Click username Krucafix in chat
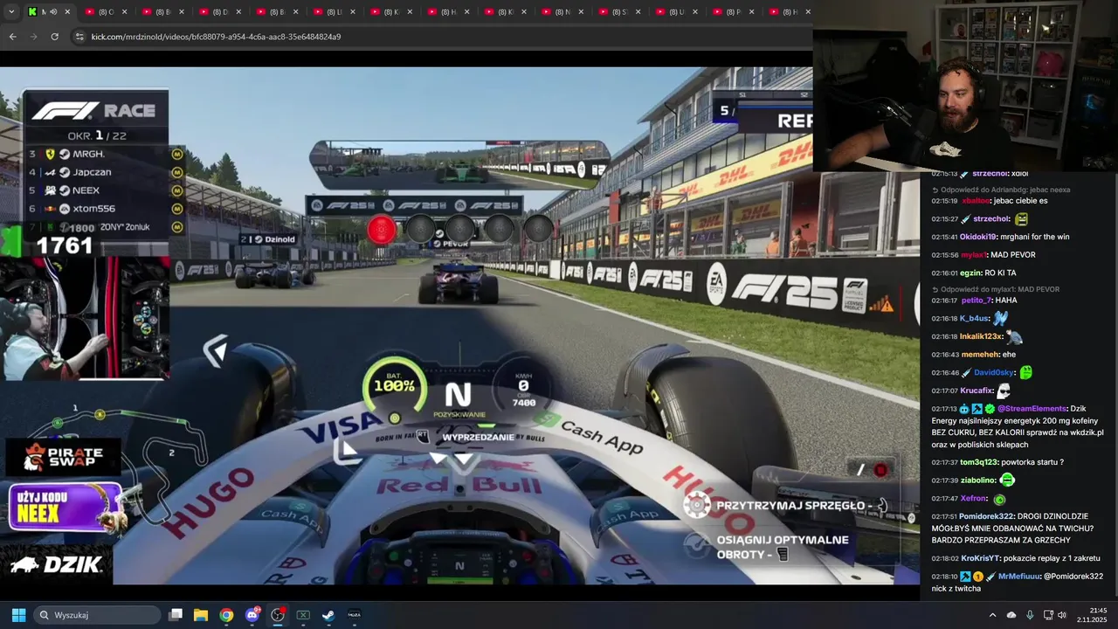Screen dimensions: 1118x629 [977, 391]
